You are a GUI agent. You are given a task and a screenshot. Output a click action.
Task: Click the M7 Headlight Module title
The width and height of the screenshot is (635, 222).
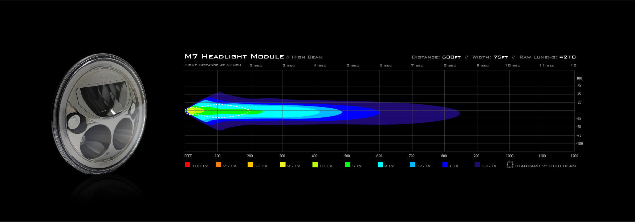coord(234,56)
